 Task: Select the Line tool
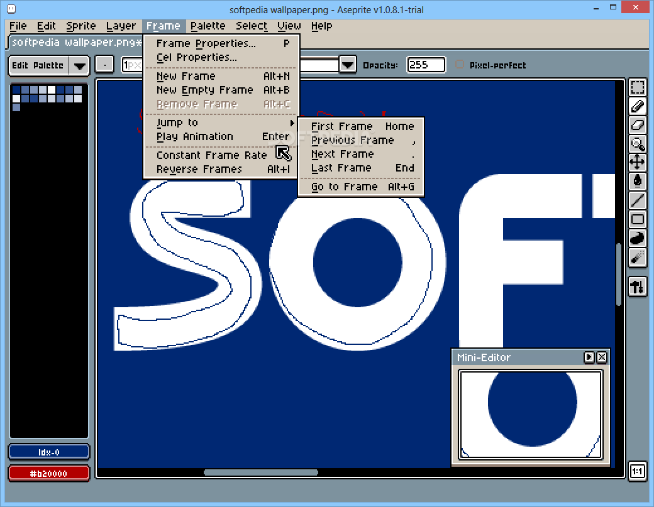[637, 200]
